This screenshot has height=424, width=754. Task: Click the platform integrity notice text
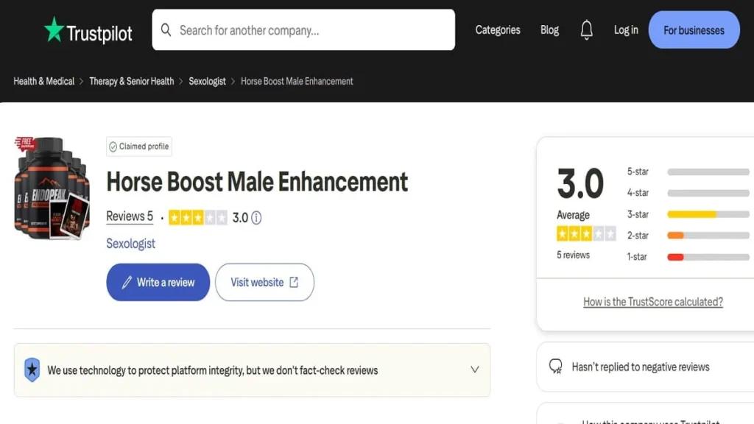click(x=213, y=370)
